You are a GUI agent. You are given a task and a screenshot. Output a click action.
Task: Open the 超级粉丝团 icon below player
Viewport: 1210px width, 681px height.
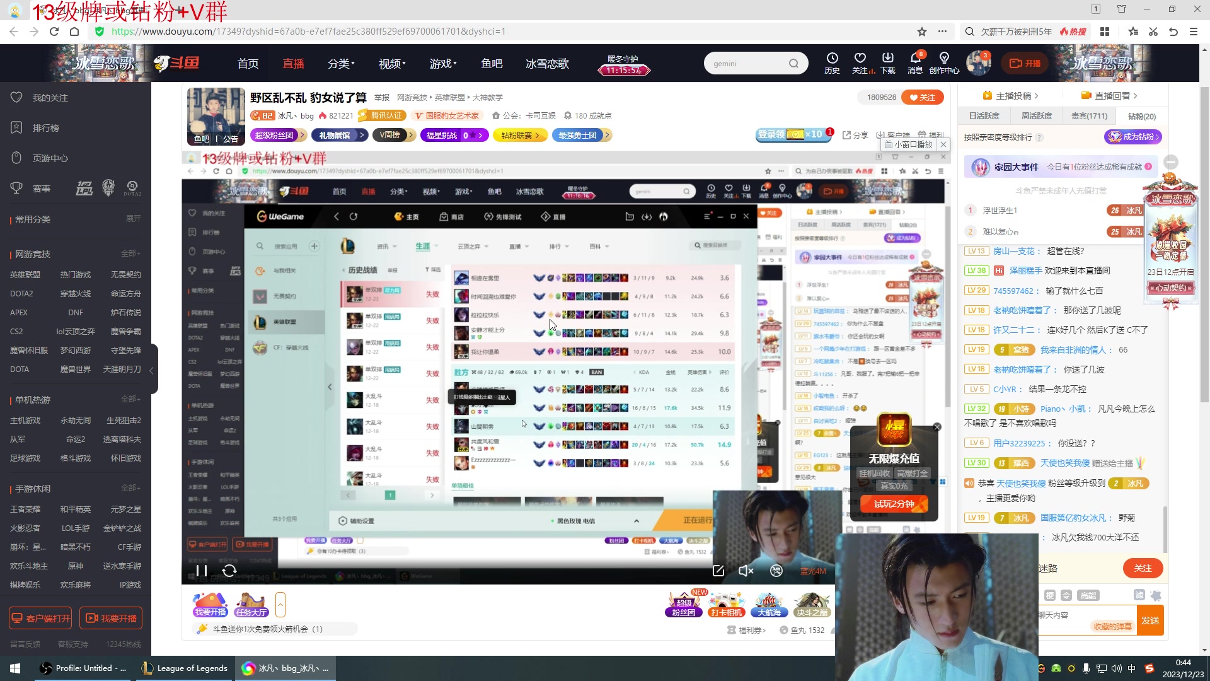point(684,605)
